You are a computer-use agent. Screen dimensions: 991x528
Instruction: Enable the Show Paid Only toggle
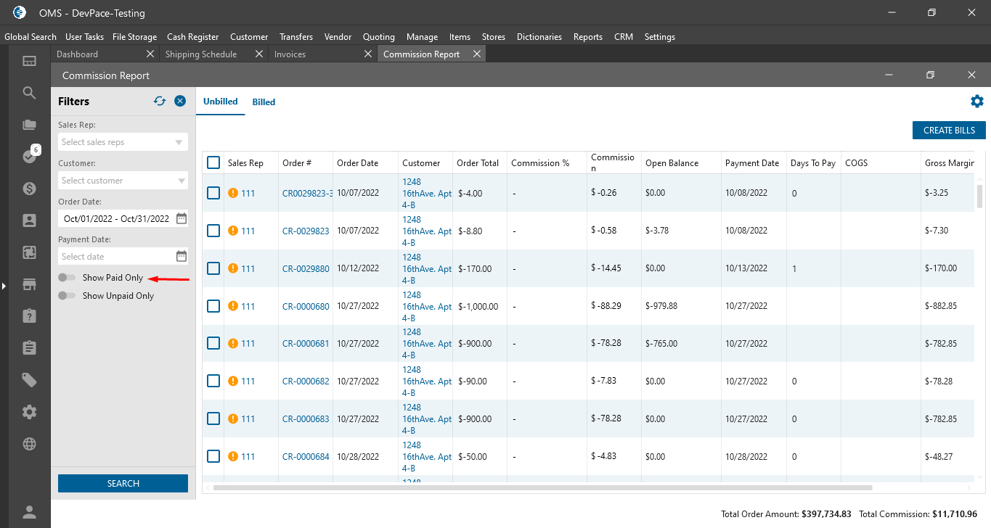68,278
